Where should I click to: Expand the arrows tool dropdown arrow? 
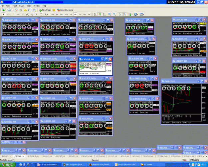48,14
